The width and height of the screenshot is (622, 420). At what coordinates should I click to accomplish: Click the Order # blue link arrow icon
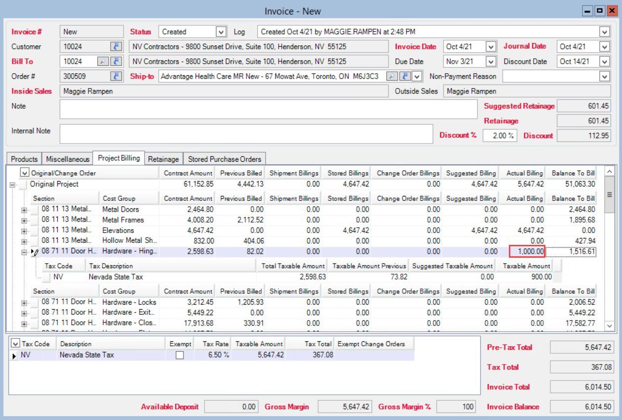[117, 76]
